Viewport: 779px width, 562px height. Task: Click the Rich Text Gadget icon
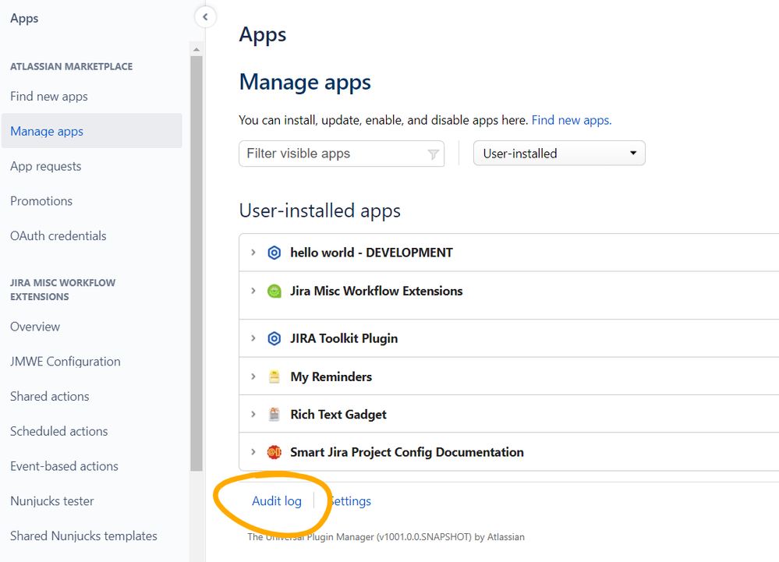(x=274, y=414)
